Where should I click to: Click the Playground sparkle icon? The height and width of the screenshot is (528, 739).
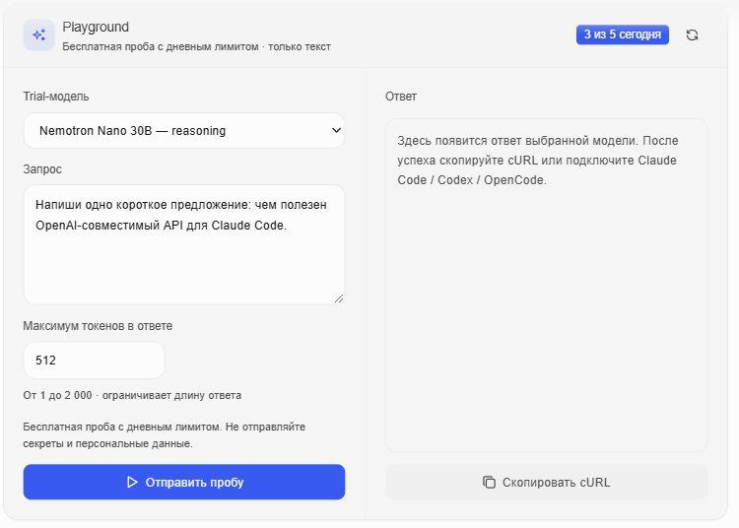[x=39, y=34]
